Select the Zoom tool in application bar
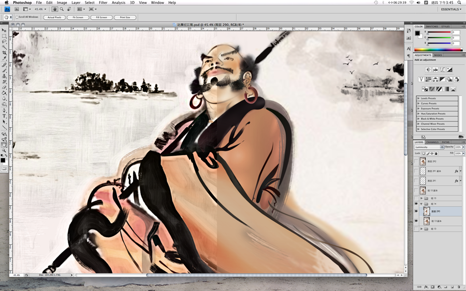The width and height of the screenshot is (466, 291). [62, 9]
